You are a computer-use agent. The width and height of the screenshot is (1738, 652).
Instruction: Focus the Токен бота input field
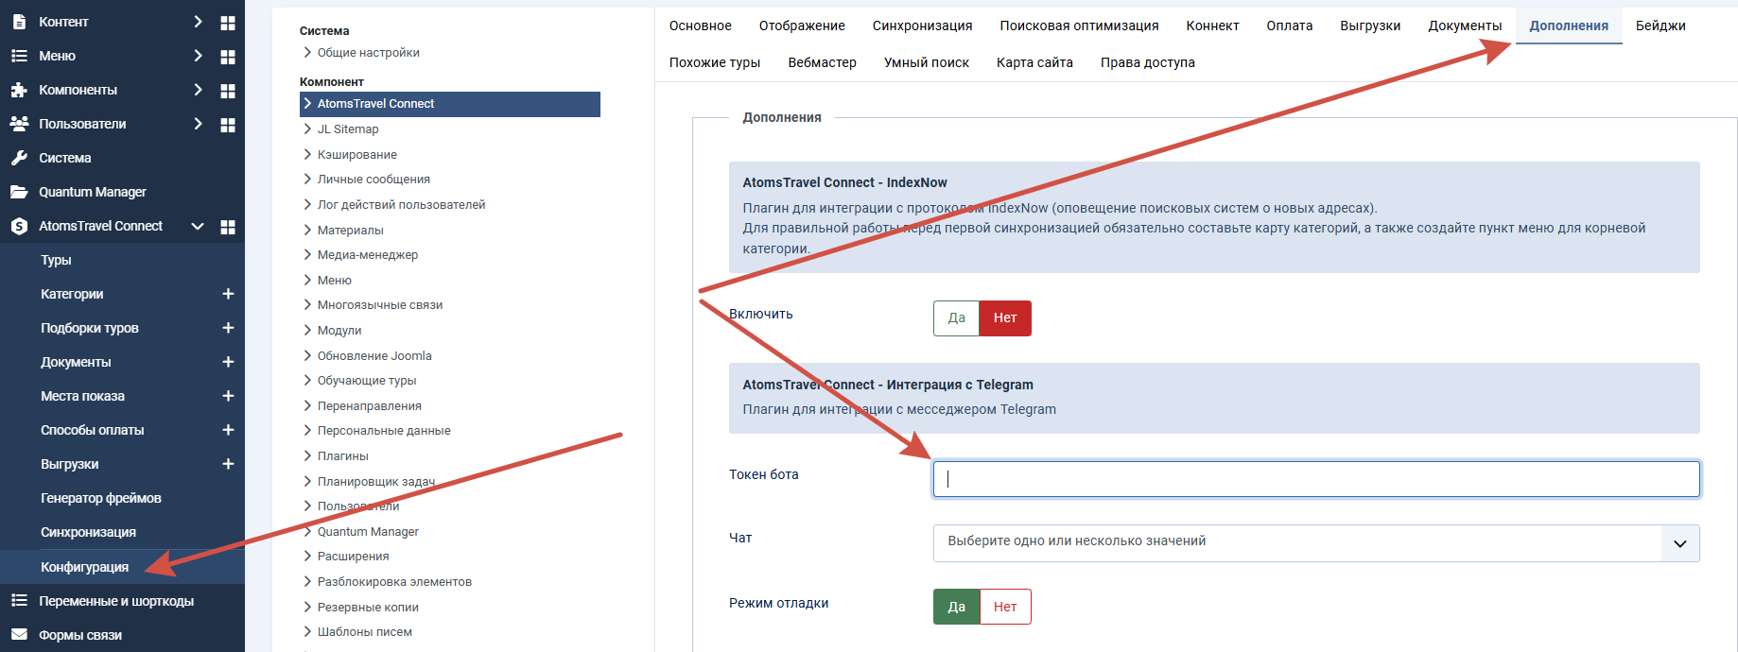pos(1316,479)
